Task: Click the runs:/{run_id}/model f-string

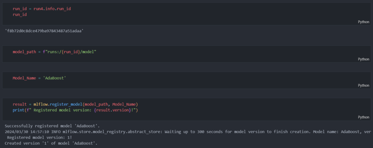Action: pos(70,52)
